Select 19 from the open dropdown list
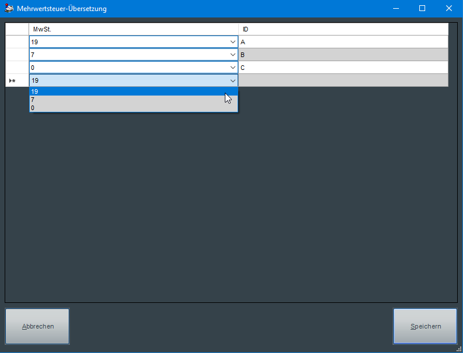This screenshot has height=353, width=463. click(x=133, y=91)
